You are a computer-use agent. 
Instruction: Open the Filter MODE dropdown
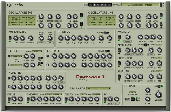(37, 51)
